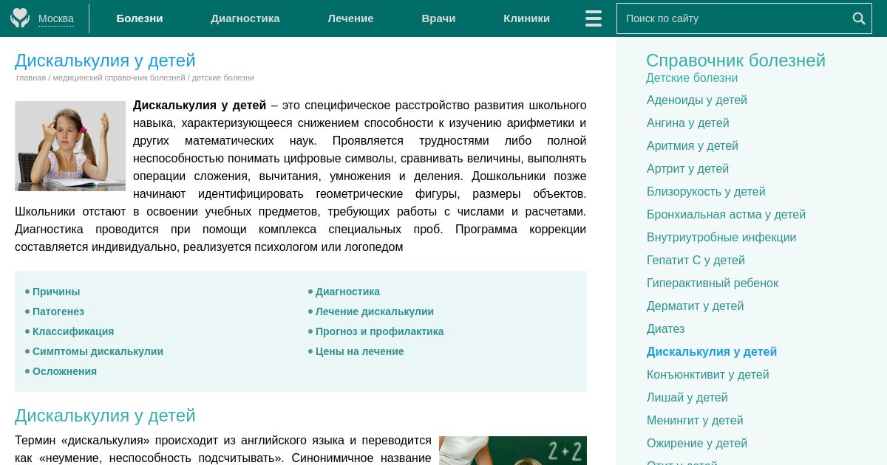Screen dimensions: 887x465
Task: Open Гиперактивный ребенок sidebar link
Action: [713, 283]
